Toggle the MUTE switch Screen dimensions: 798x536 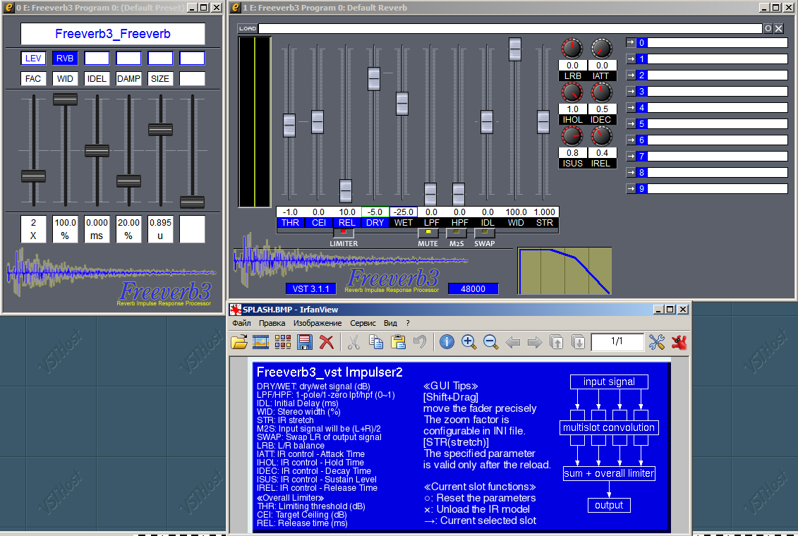tap(428, 233)
